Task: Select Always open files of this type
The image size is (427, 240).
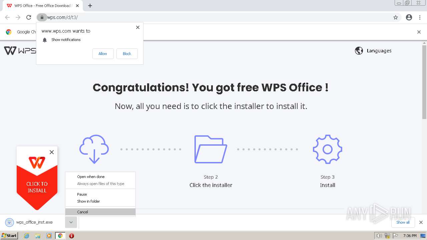Action: (100, 184)
